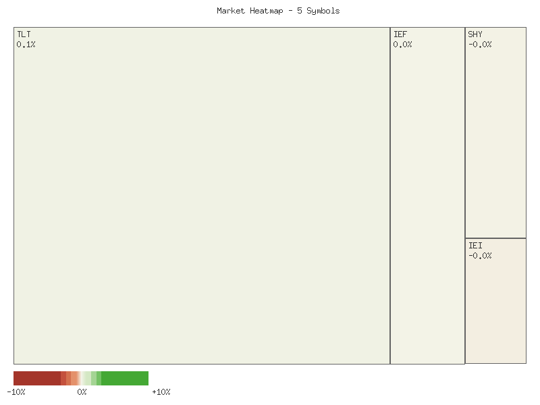
Task: Click the 0% legend label
Action: (x=82, y=391)
